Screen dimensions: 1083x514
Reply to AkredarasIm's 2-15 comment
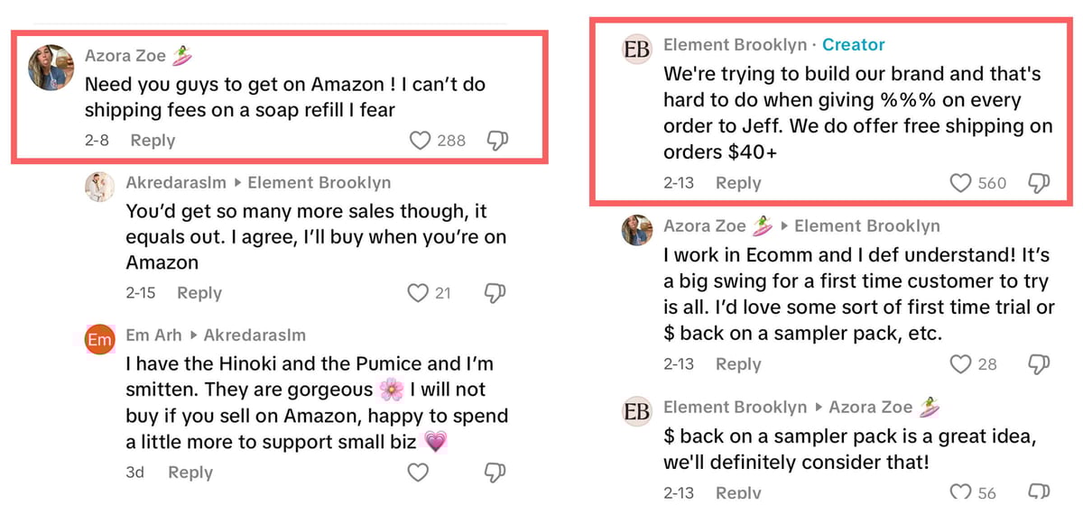(199, 292)
